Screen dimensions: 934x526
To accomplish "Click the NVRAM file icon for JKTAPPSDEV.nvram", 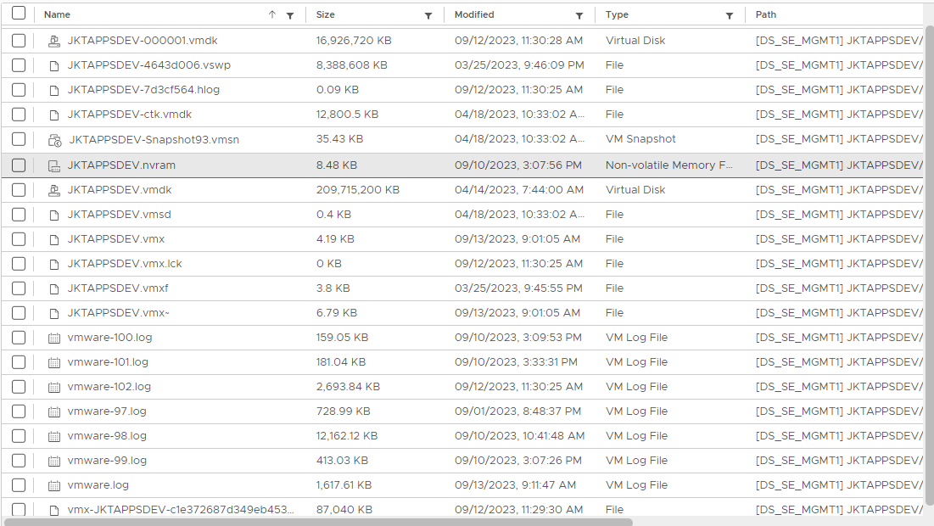I will (x=54, y=166).
